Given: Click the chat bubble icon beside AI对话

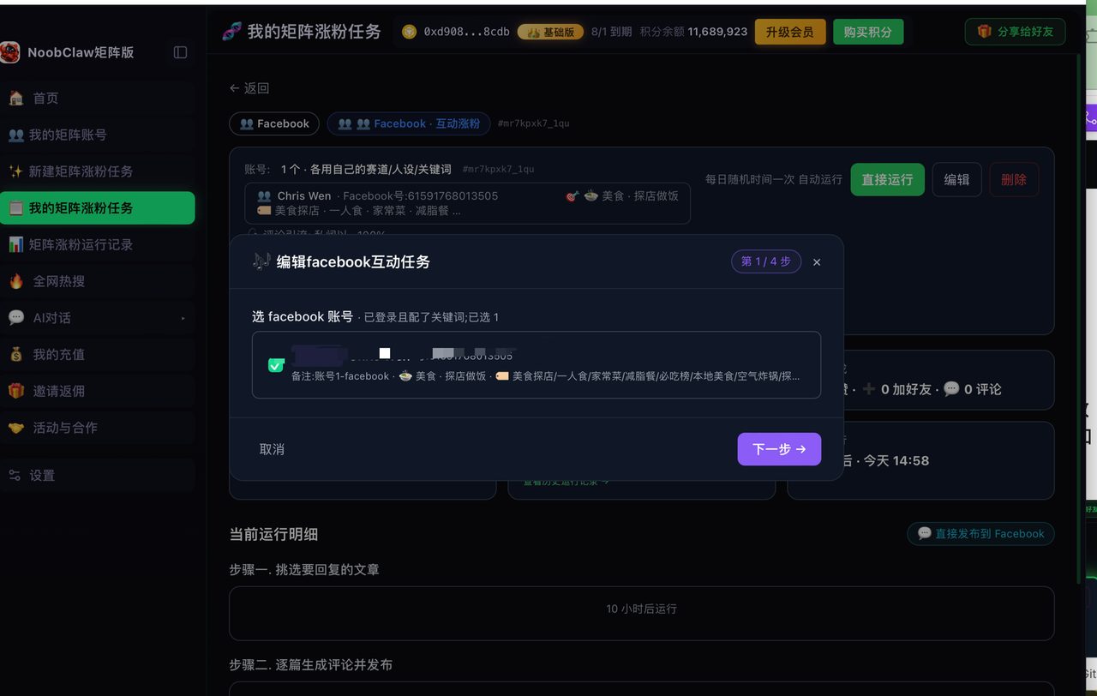Looking at the screenshot, I should [x=15, y=318].
